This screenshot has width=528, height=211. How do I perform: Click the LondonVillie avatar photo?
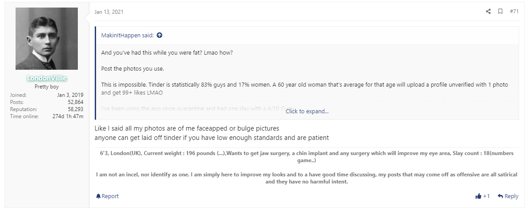(47, 39)
